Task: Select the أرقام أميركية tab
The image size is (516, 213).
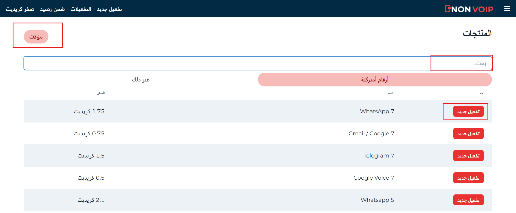Action: pos(375,80)
